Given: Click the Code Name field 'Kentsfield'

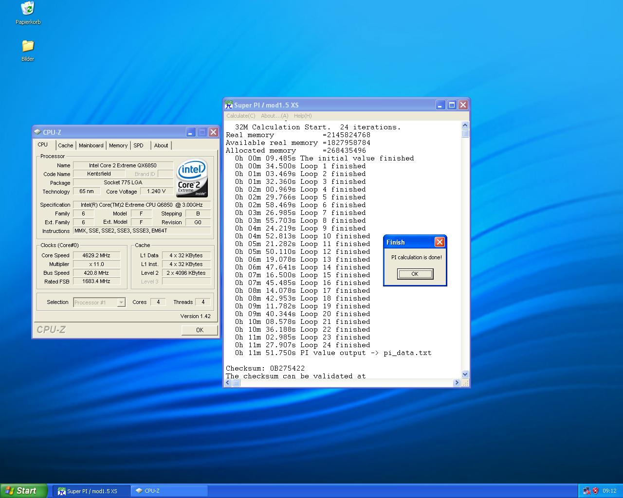Looking at the screenshot, I should click(x=99, y=174).
